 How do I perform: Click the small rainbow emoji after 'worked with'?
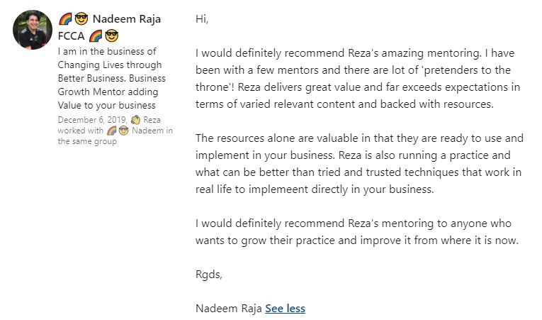tap(111, 131)
